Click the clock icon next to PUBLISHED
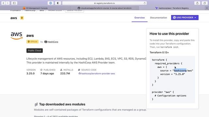 click(x=41, y=70)
